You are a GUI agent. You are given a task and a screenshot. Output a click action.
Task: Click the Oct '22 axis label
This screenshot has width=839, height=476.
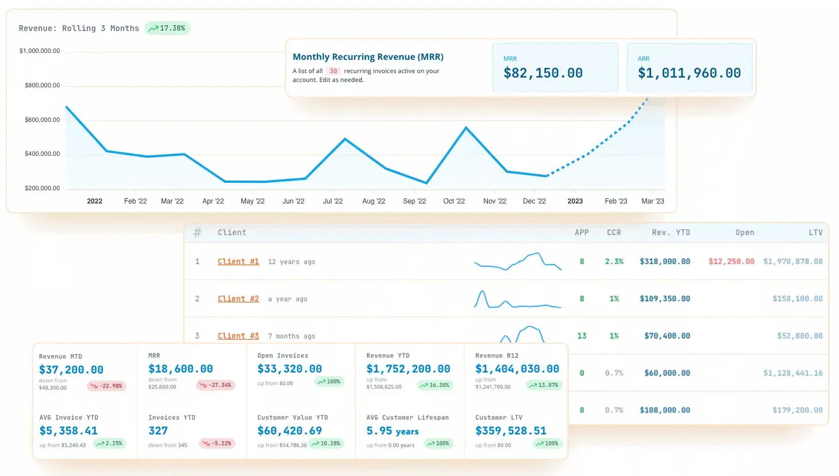(x=454, y=201)
